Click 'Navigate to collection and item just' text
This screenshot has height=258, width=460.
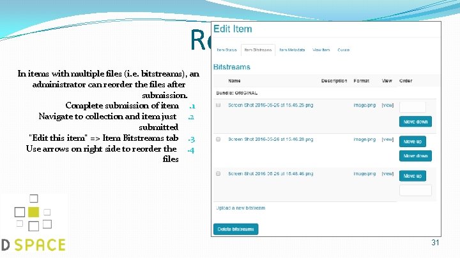pyautogui.click(x=108, y=116)
